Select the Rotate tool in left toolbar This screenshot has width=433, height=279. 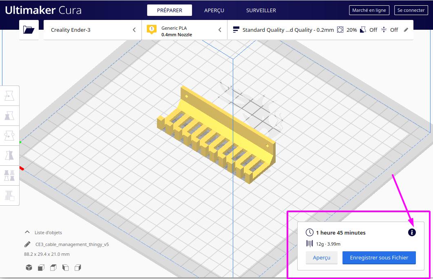pos(9,136)
